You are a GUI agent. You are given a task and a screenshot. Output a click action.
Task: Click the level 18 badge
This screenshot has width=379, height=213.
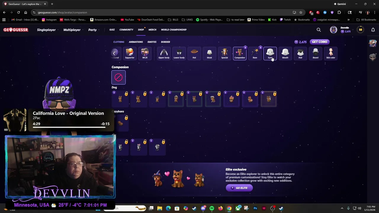point(360,30)
